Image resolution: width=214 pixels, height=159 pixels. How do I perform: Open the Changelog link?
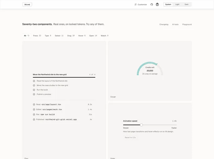(x=164, y=25)
